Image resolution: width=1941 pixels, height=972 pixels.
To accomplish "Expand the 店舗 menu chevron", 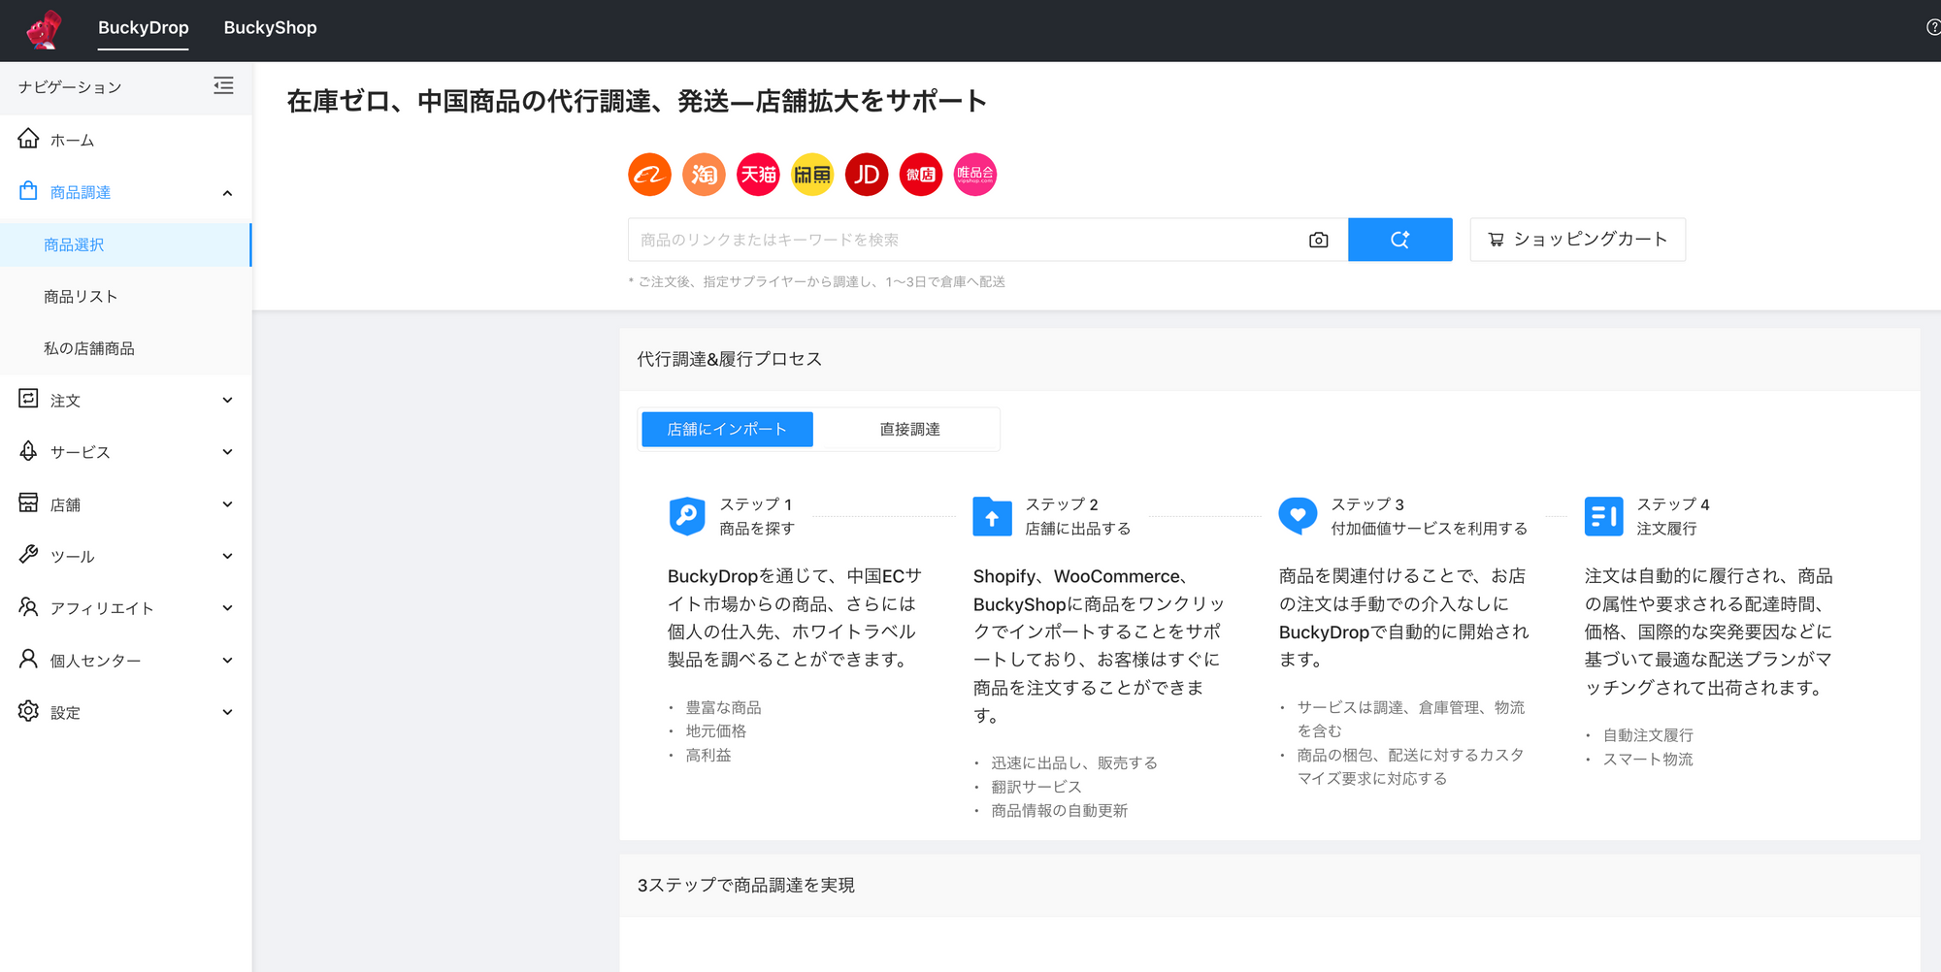I will pos(227,504).
